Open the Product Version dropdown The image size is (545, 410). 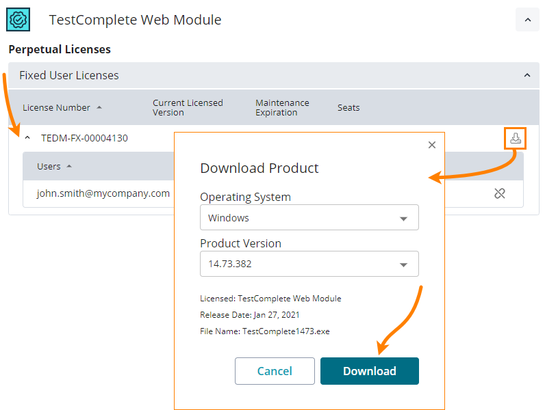(x=309, y=263)
